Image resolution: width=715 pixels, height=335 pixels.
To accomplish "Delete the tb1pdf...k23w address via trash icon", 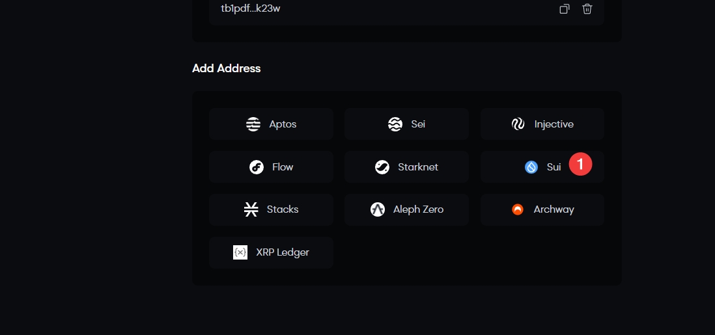I will click(587, 9).
